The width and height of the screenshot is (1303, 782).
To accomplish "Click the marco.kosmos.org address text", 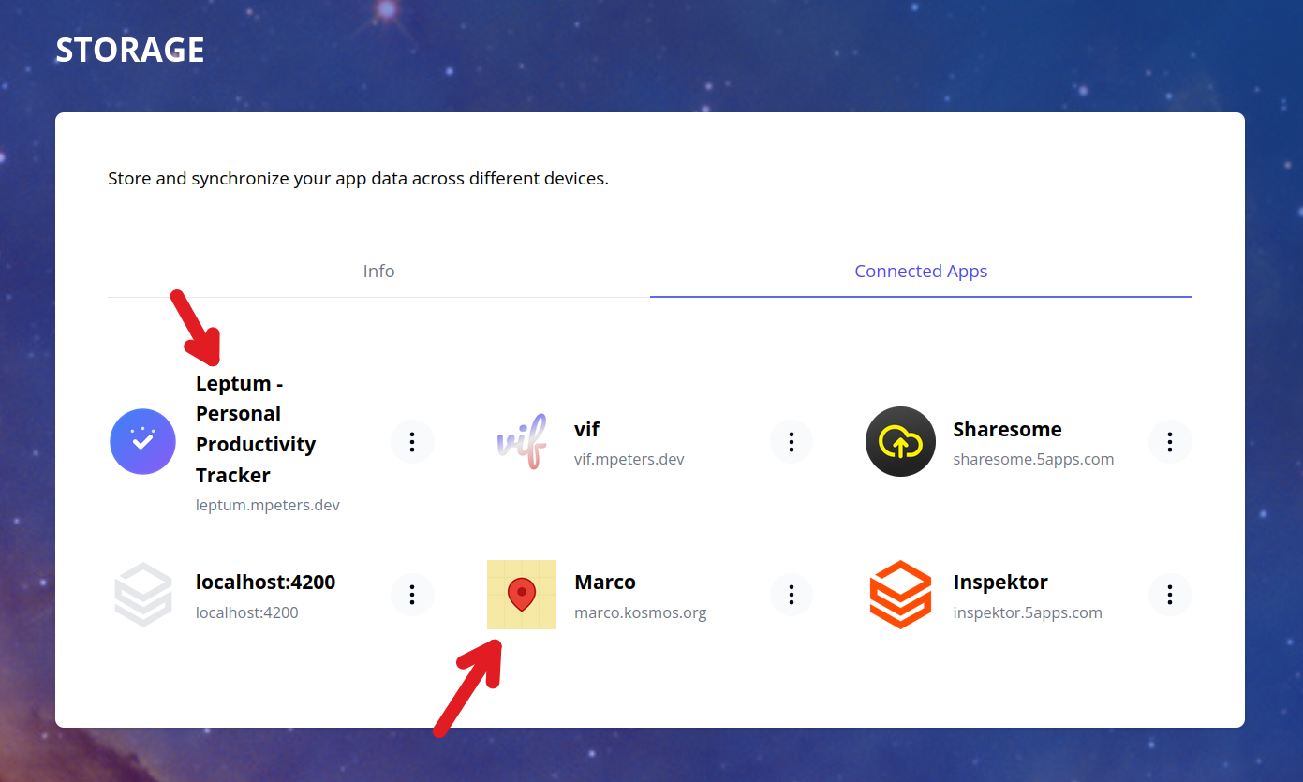I will 640,613.
